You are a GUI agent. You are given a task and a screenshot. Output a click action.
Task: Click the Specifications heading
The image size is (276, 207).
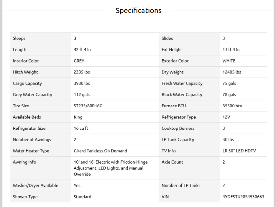[138, 11]
